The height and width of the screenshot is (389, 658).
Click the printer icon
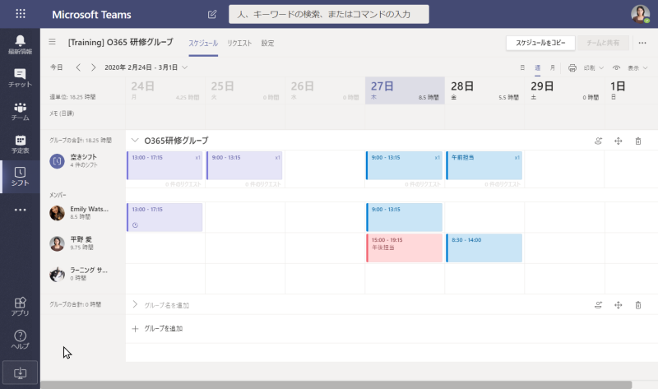click(x=572, y=68)
